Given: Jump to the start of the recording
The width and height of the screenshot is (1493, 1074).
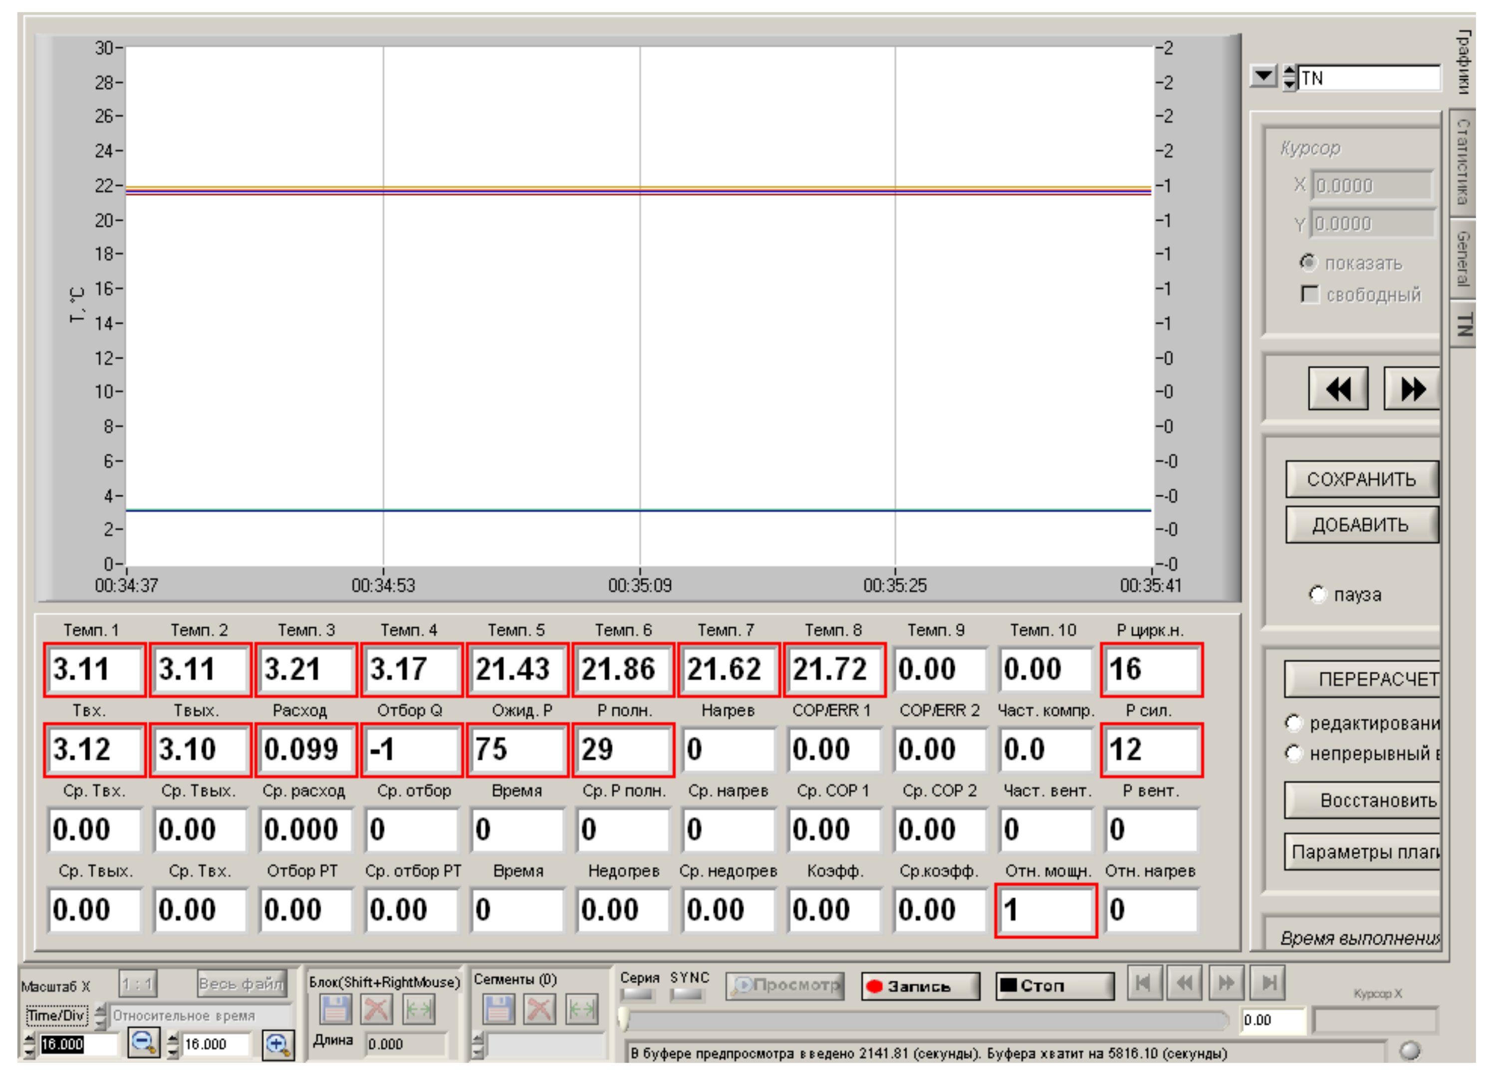Looking at the screenshot, I should click(1144, 983).
